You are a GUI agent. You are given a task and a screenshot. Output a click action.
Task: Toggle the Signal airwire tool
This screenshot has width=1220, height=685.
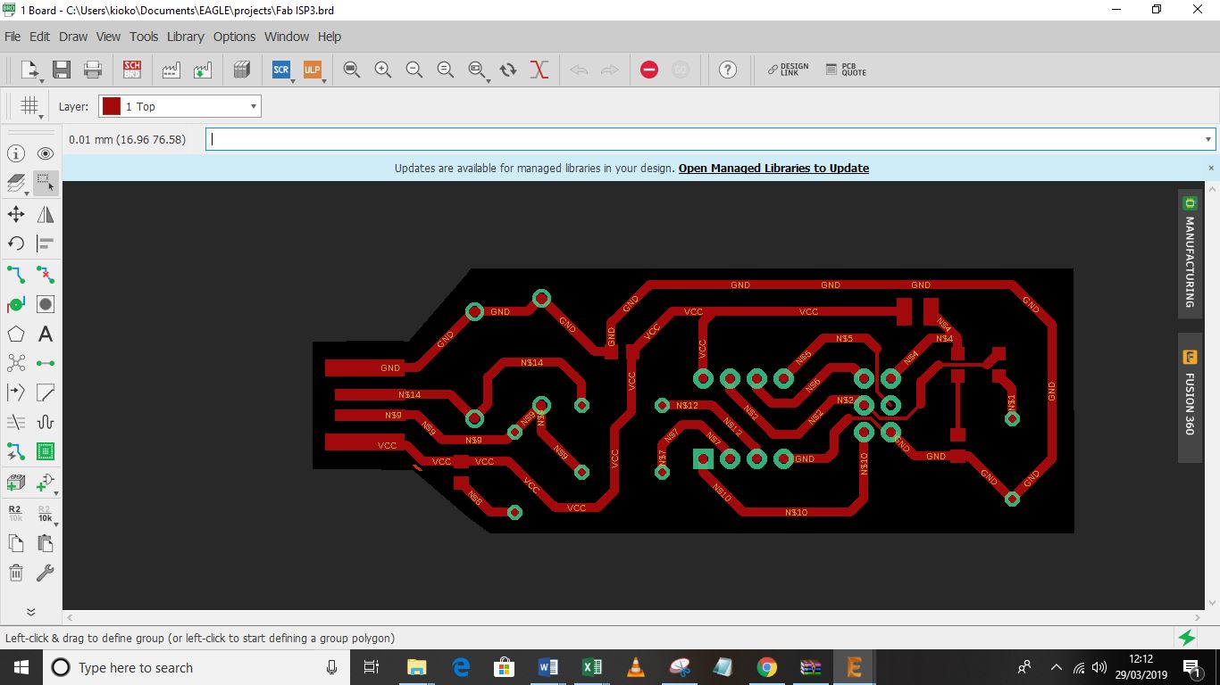coord(46,363)
